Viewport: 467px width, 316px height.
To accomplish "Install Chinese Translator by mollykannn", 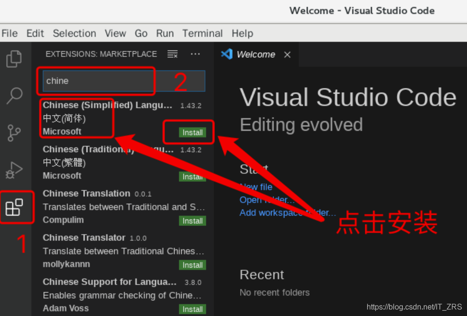I will coord(193,265).
